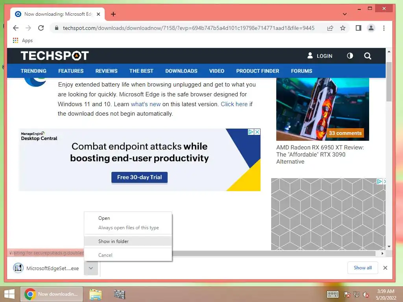The width and height of the screenshot is (403, 302).
Task: Toggle the dark mode contrast icon
Action: pos(350,56)
